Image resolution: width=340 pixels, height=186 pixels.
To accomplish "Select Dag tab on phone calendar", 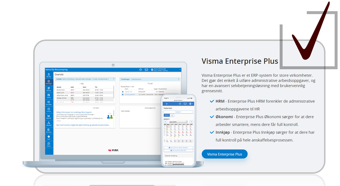I will [172, 115].
